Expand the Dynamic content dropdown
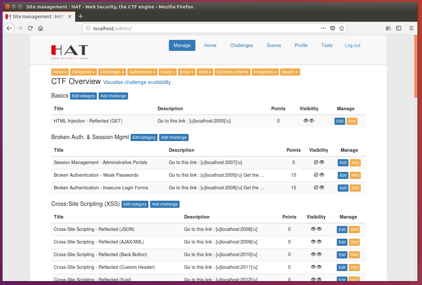422x285 pixels. click(x=233, y=72)
